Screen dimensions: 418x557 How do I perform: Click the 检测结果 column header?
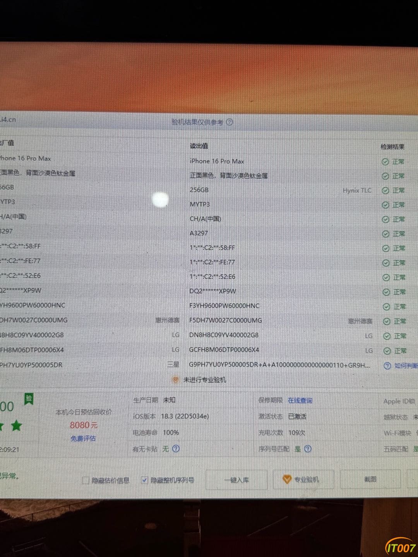click(x=392, y=147)
